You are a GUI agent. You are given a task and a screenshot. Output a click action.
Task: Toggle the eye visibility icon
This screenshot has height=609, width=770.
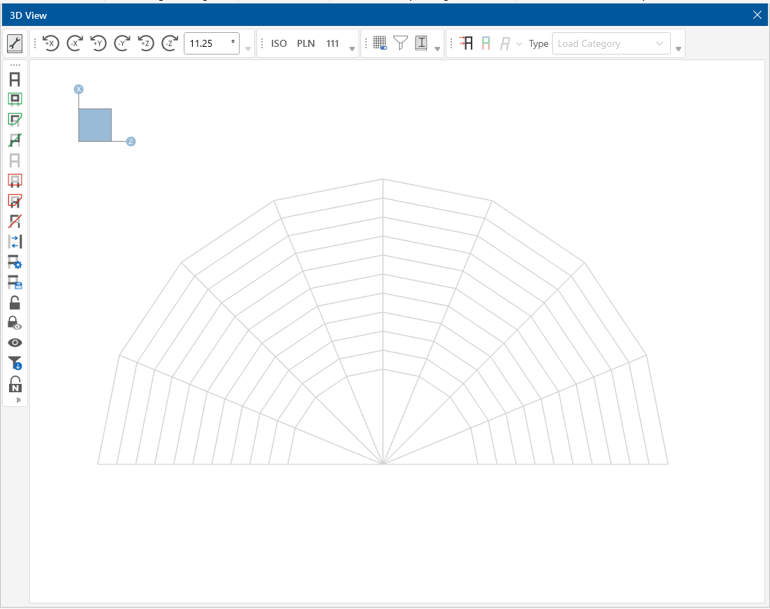point(15,343)
